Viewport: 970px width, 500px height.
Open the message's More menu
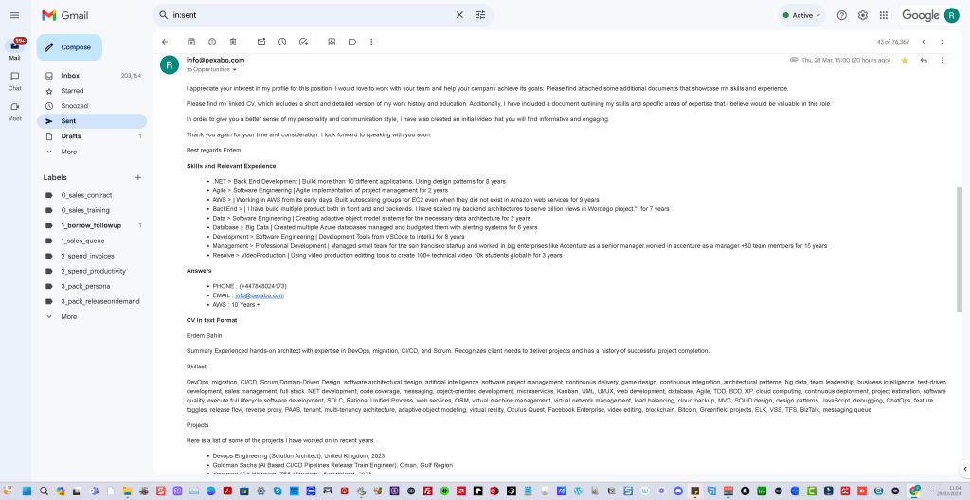(x=943, y=60)
